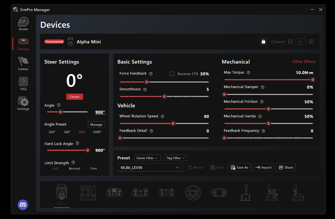The image size is (335, 219).
Task: Click the Mechanical Damper slider handle
Action: pyautogui.click(x=224, y=94)
